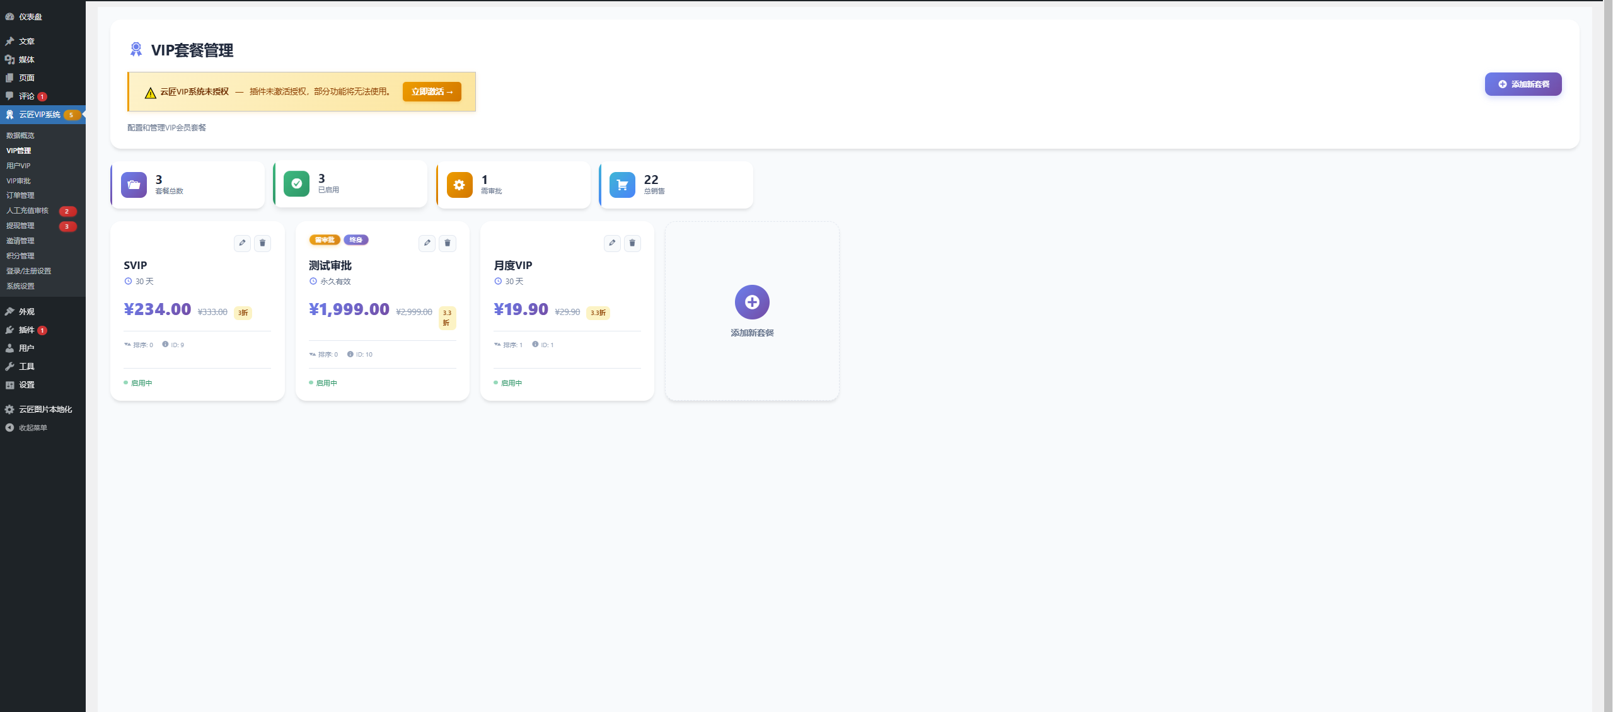Open 云匠图片本地化 menu

[45, 410]
